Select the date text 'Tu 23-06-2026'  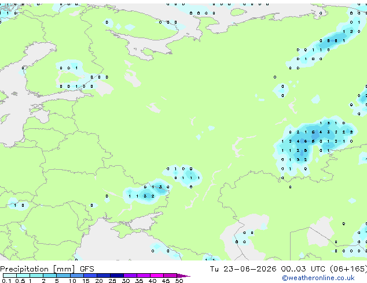(x=243, y=269)
